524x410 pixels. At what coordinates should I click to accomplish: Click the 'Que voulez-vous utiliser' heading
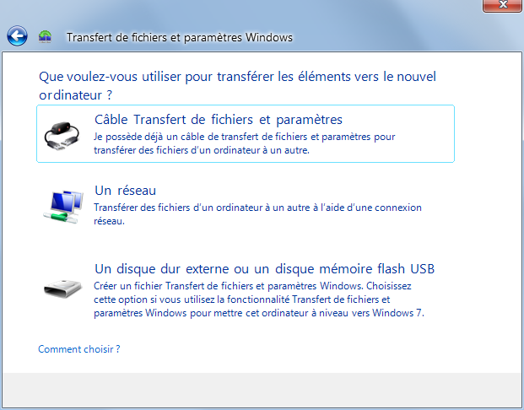237,86
